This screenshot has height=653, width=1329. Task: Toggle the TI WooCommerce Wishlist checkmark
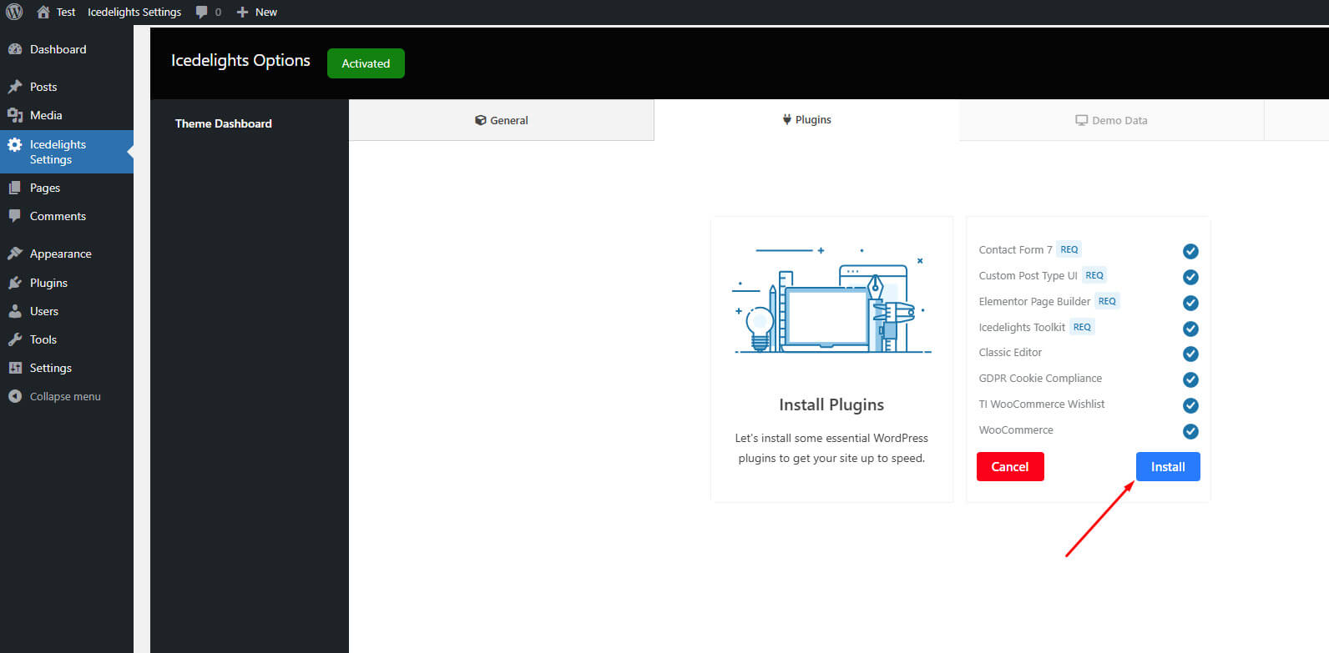[1190, 405]
